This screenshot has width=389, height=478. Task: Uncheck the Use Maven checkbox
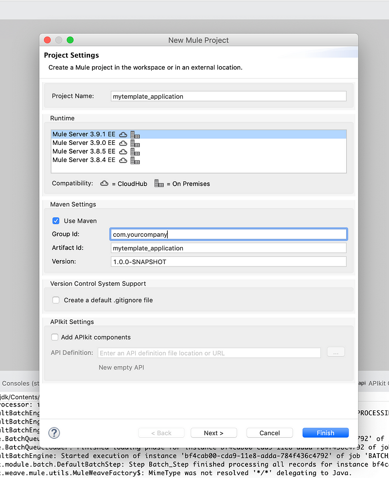pos(56,221)
